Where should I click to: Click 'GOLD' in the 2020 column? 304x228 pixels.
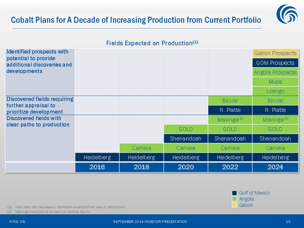[x=186, y=129]
